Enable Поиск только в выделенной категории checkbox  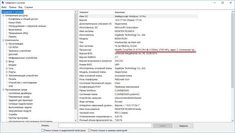coord(43,130)
